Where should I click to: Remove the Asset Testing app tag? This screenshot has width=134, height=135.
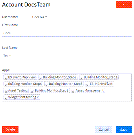click(6, 92)
